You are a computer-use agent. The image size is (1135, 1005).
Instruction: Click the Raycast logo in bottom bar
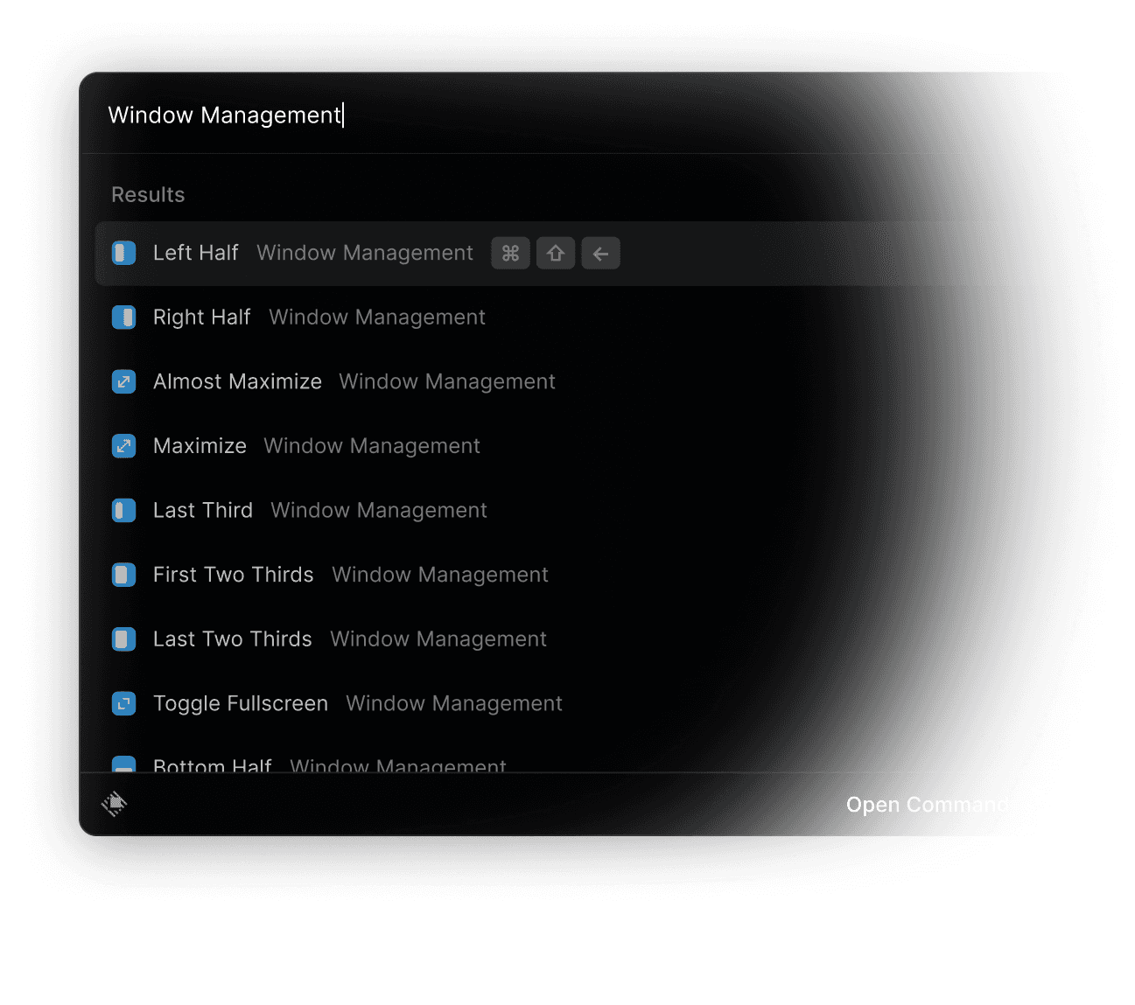coord(114,804)
